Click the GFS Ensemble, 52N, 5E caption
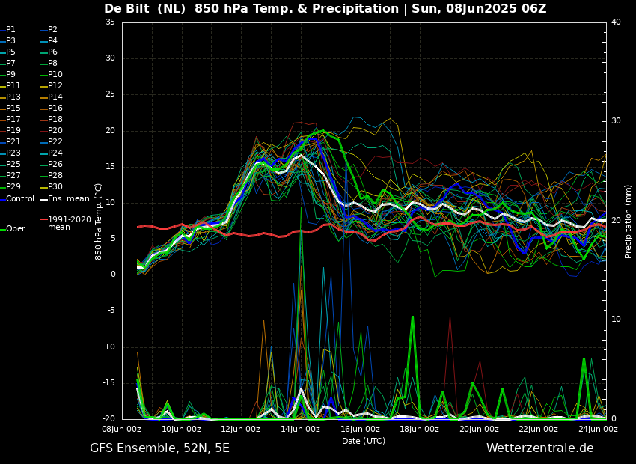Viewport: 636px width, 464px height. pyautogui.click(x=159, y=448)
